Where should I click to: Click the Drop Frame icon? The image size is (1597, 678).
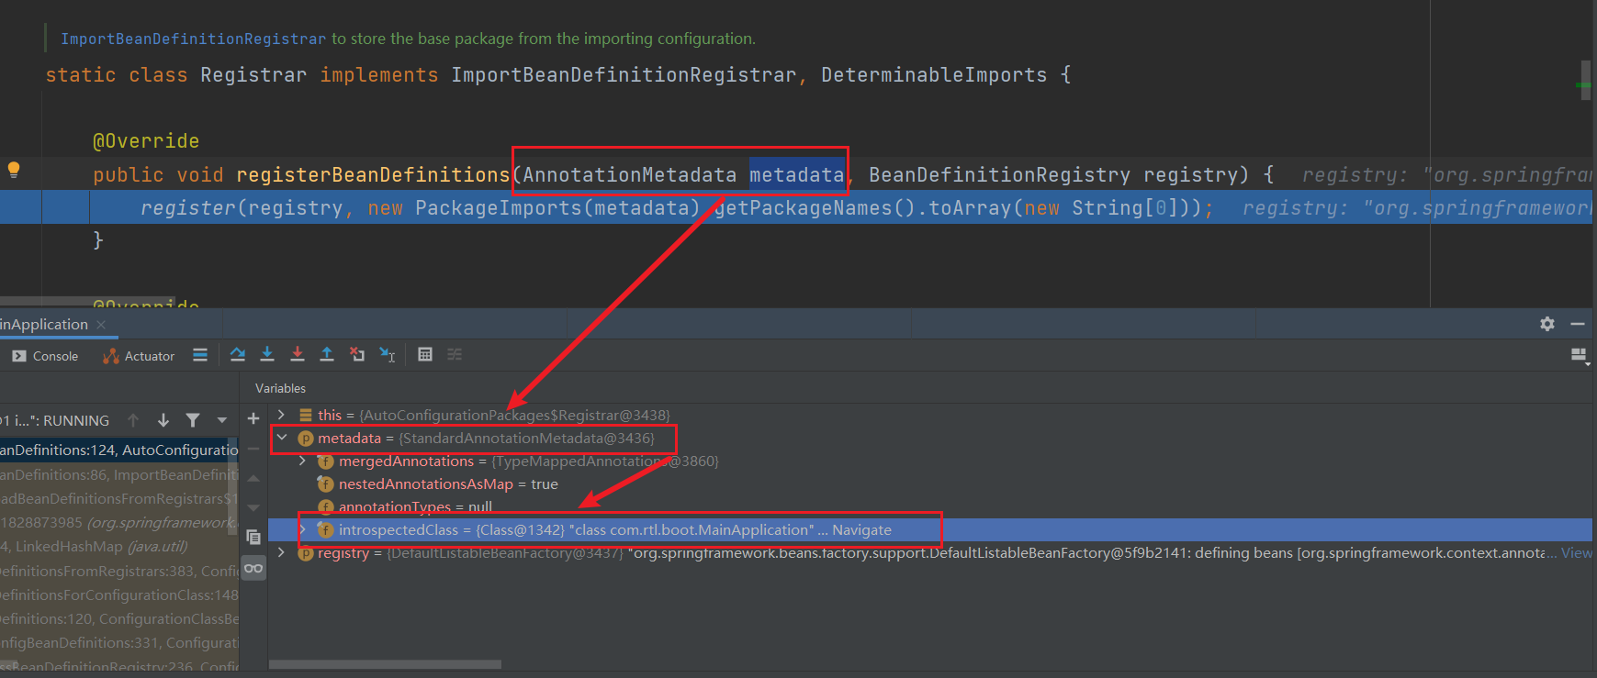coord(357,354)
